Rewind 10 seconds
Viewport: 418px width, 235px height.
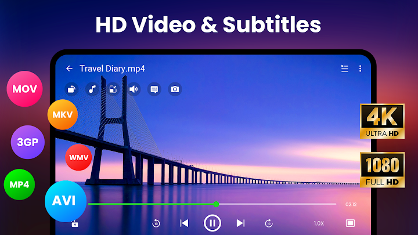click(x=156, y=223)
